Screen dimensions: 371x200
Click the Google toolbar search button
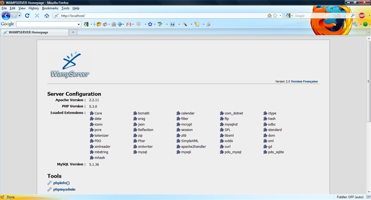(x=86, y=24)
